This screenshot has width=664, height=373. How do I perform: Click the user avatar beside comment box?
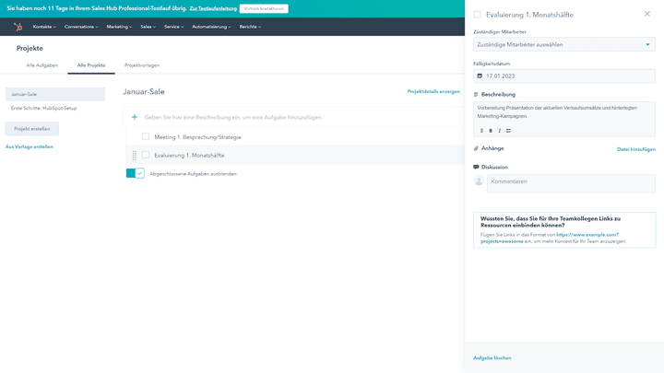[479, 181]
